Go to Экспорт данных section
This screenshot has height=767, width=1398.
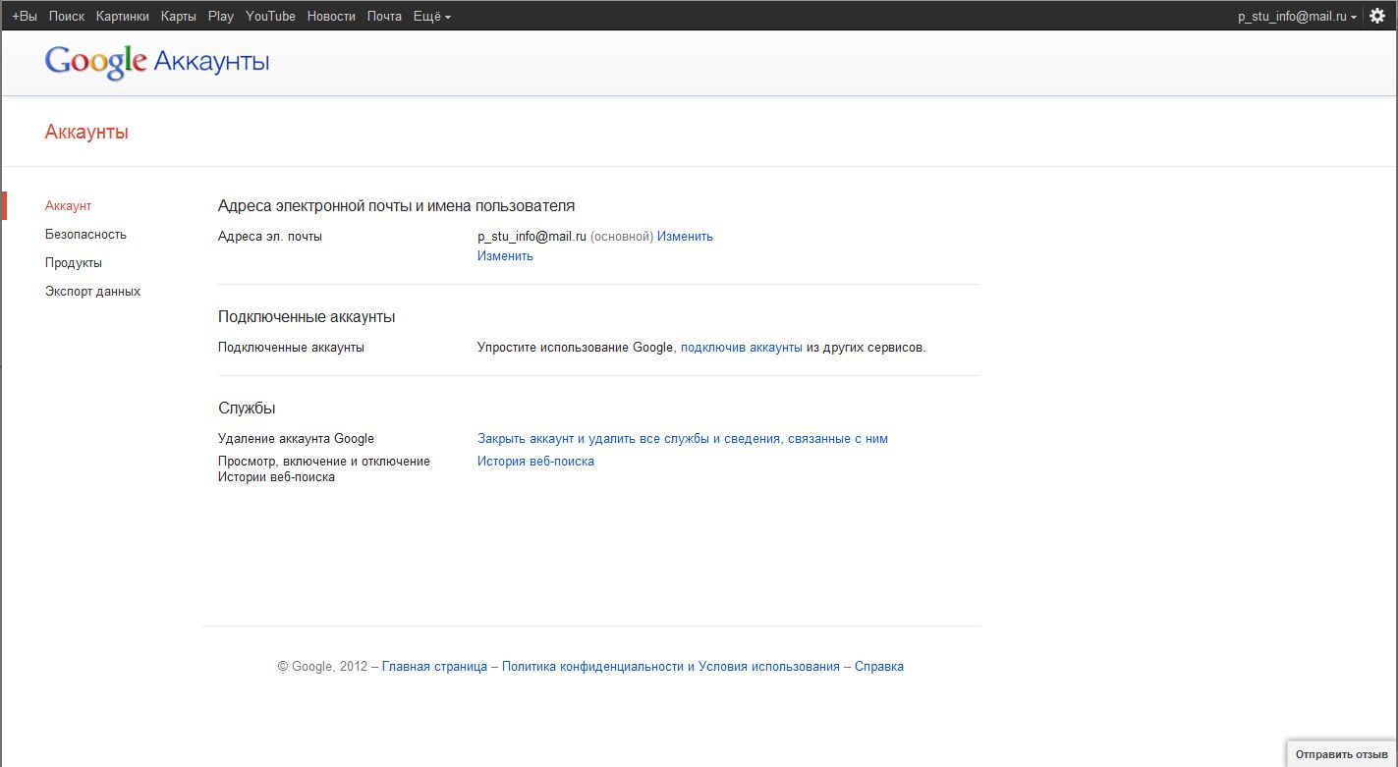pyautogui.click(x=92, y=292)
